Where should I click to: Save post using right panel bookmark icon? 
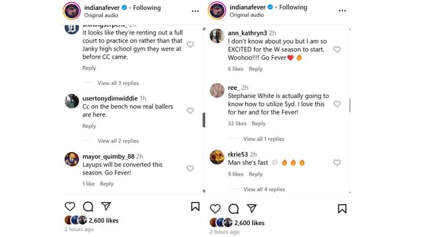coord(342,209)
